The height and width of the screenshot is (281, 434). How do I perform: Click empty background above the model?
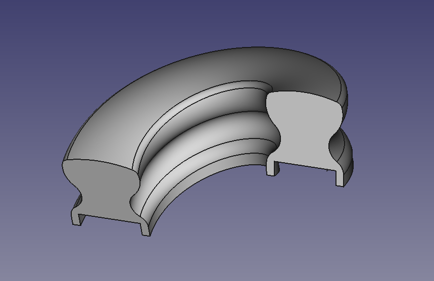coord(216,22)
